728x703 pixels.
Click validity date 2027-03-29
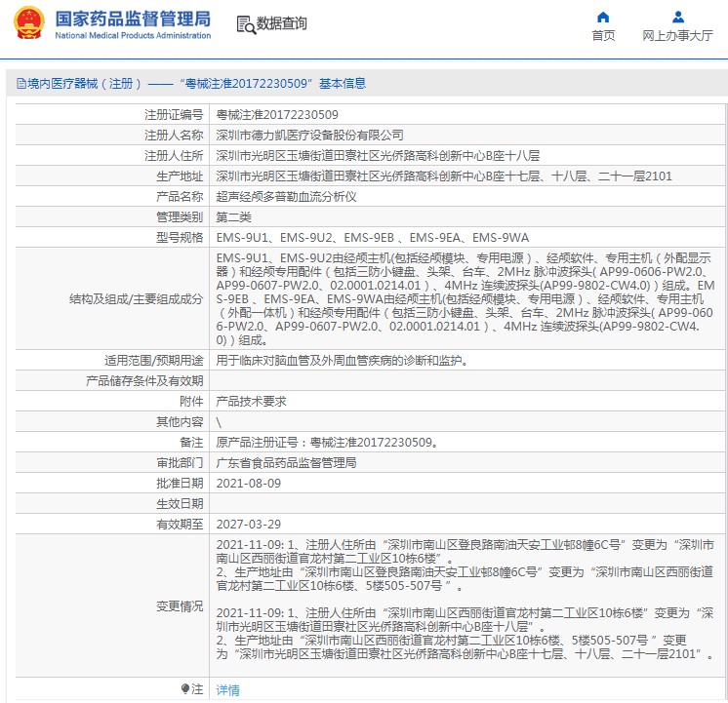249,524
